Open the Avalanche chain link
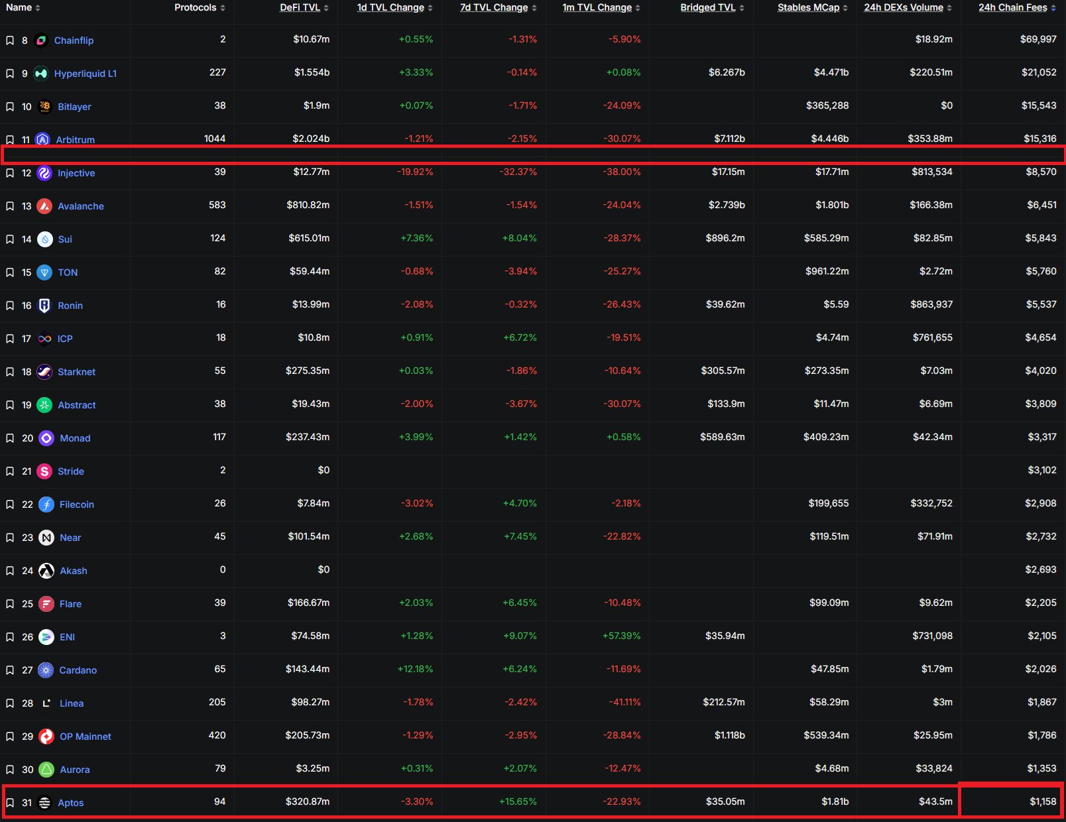1066x822 pixels. click(x=81, y=206)
